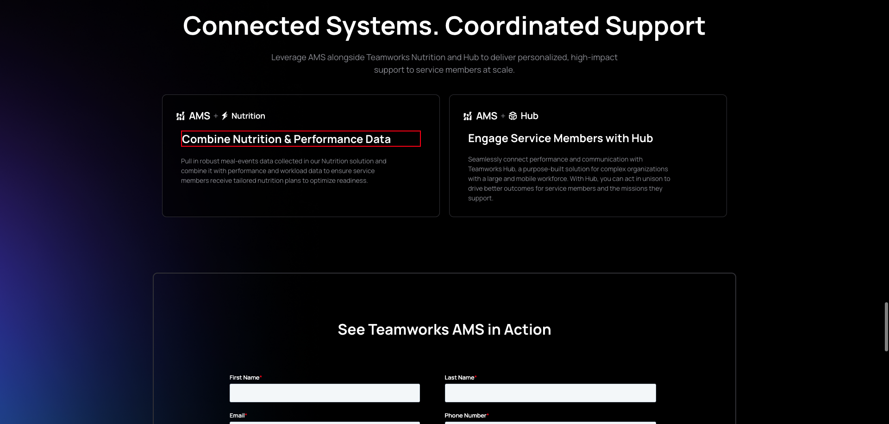Select the Hub product label

529,116
